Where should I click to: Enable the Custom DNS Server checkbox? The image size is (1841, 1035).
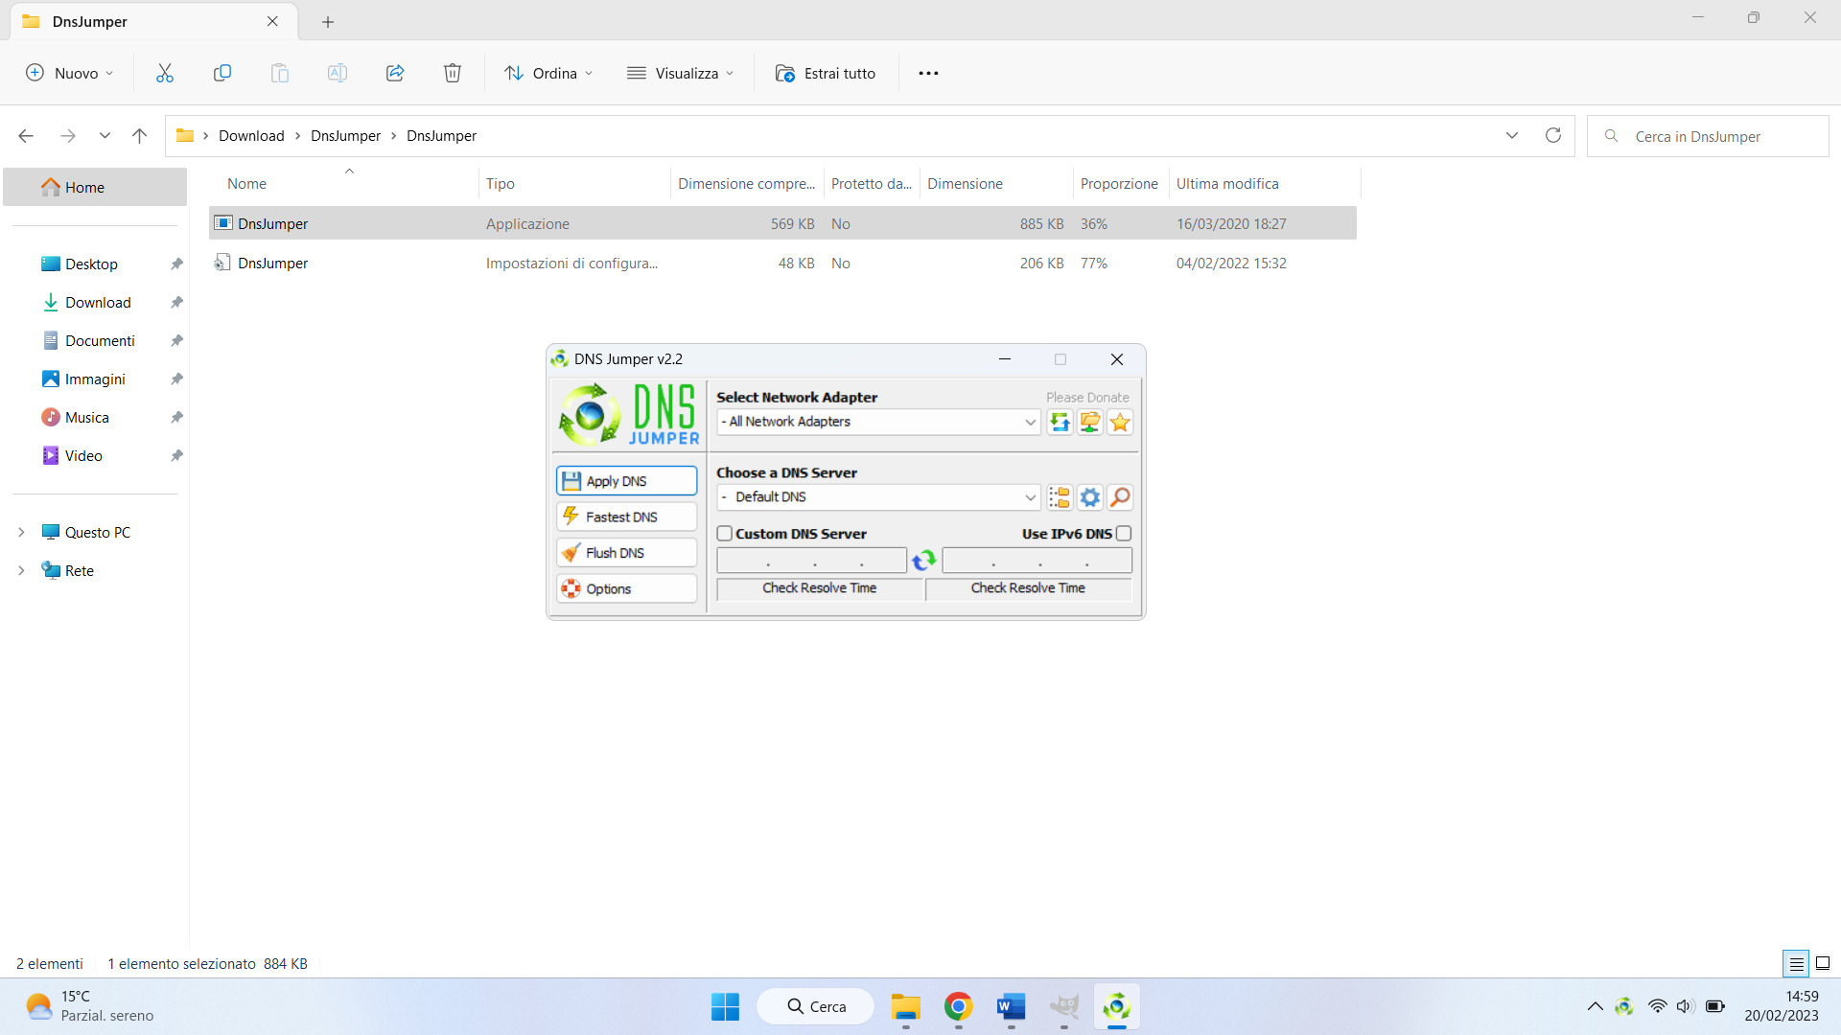tap(725, 534)
